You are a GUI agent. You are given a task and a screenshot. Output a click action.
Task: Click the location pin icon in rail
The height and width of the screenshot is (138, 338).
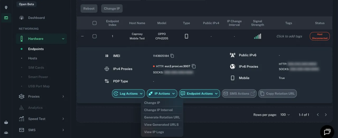(x=6, y=8)
